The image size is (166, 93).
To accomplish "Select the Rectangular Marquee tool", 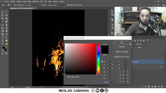I will tap(6, 12).
